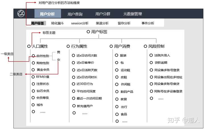Click the 人口属性 heading text
The image size is (205, 129).
40,46
